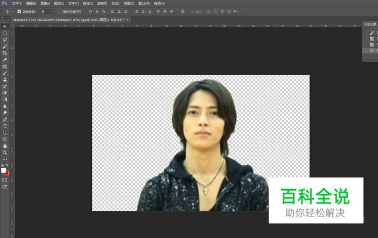Select the Hand tool

point(5,146)
